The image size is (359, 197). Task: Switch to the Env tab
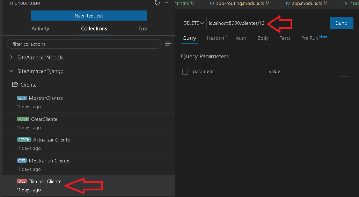(142, 29)
